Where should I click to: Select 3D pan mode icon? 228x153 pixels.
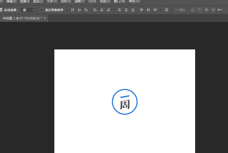click(x=206, y=10)
